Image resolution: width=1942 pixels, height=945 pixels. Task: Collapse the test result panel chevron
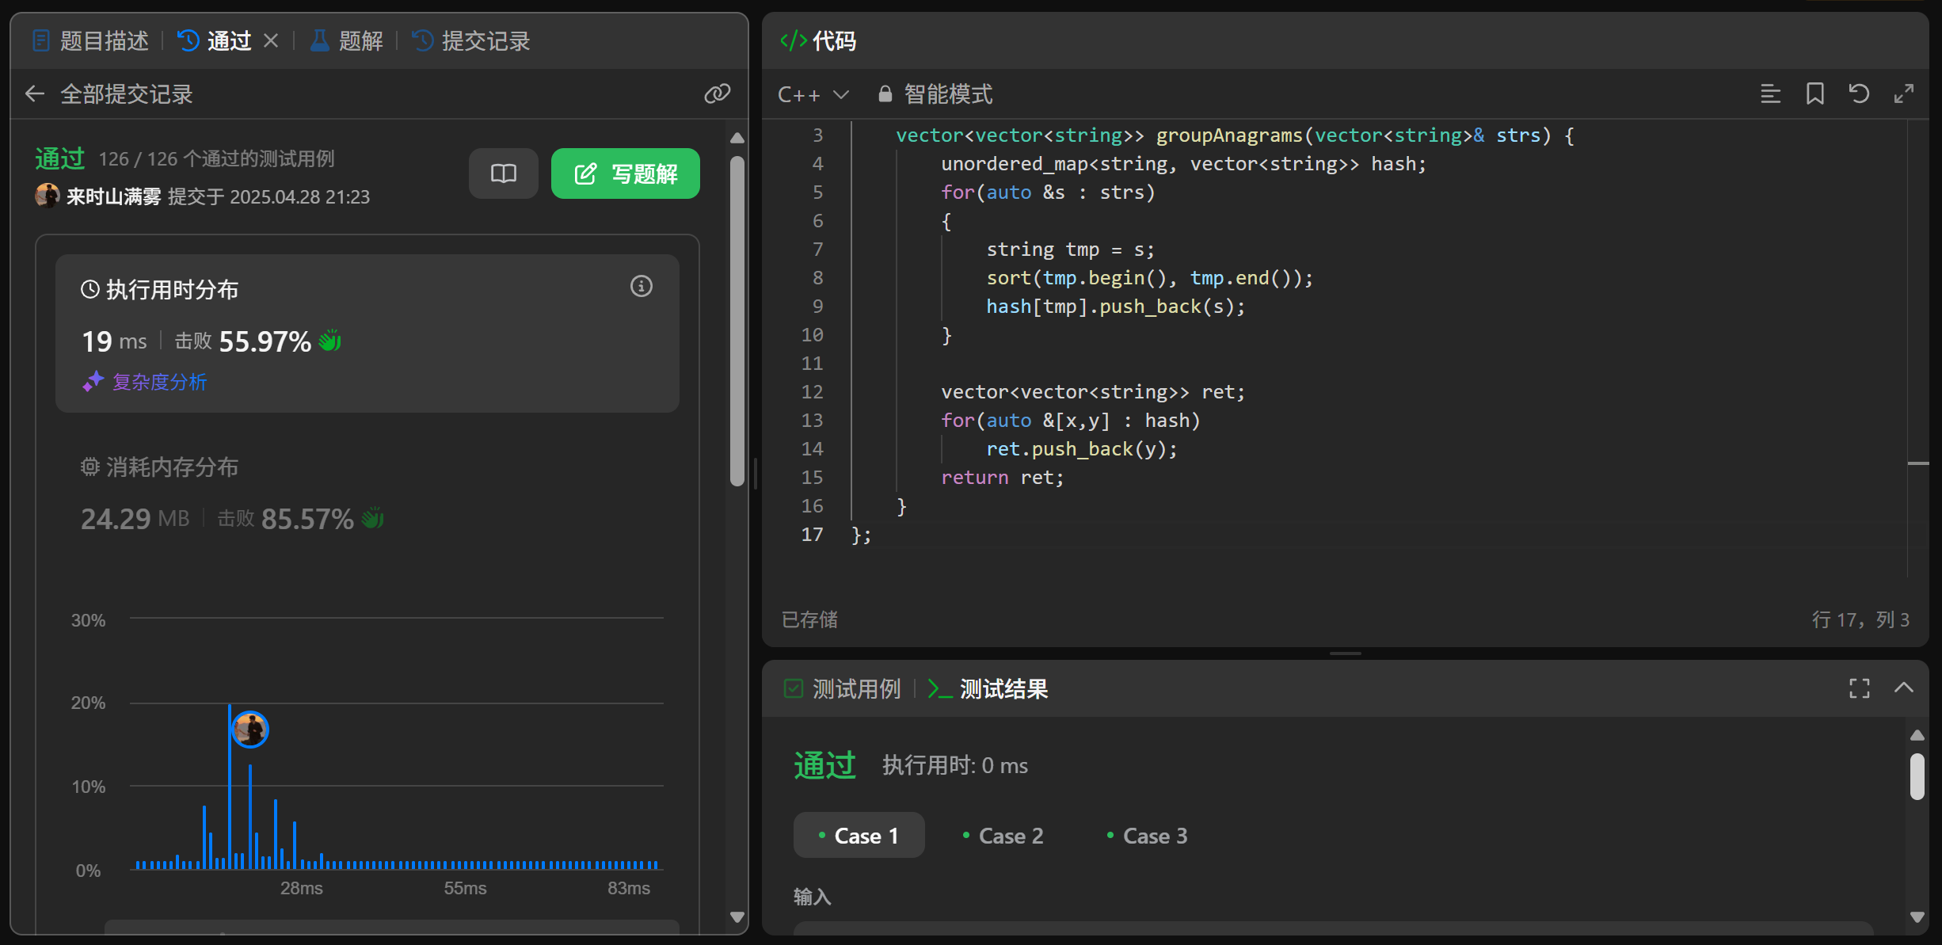tap(1903, 688)
